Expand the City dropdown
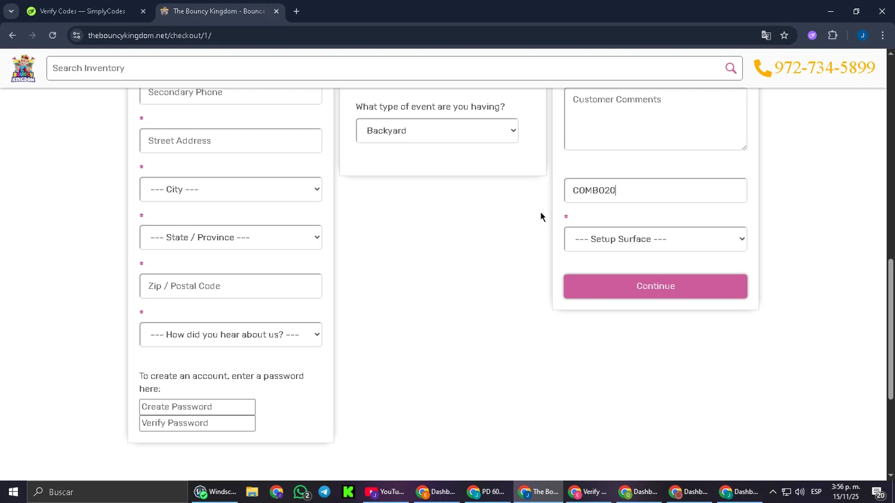The height and width of the screenshot is (503, 895). coord(231,190)
